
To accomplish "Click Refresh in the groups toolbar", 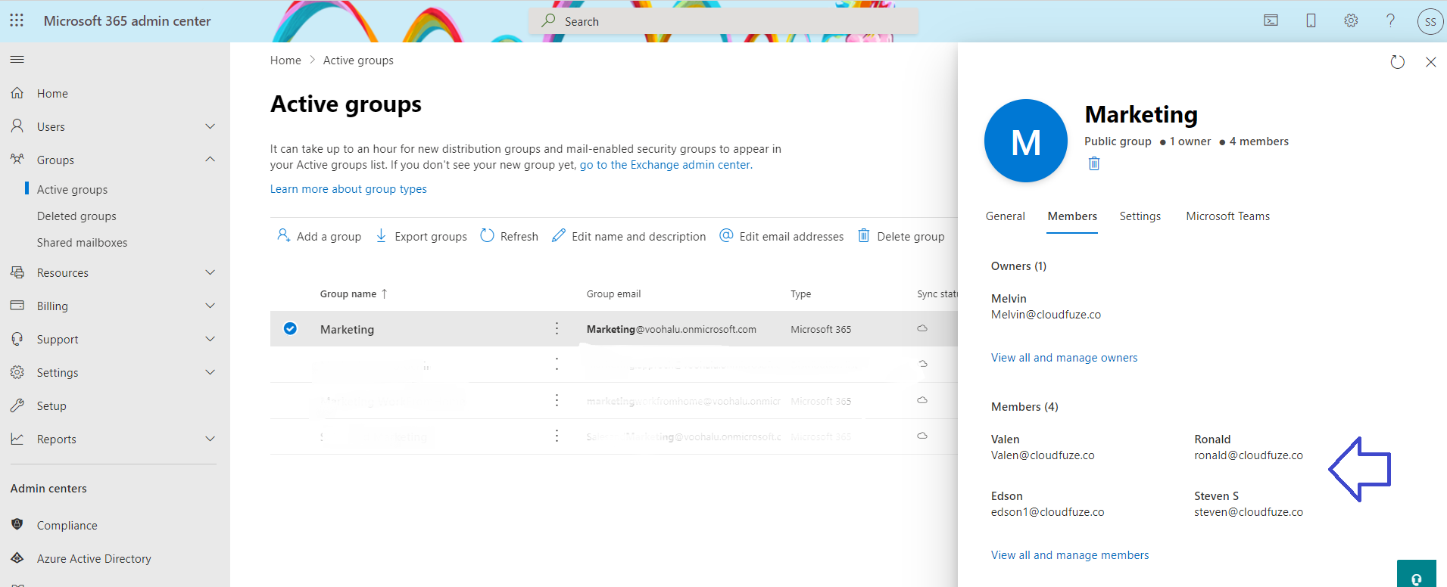I will point(509,236).
